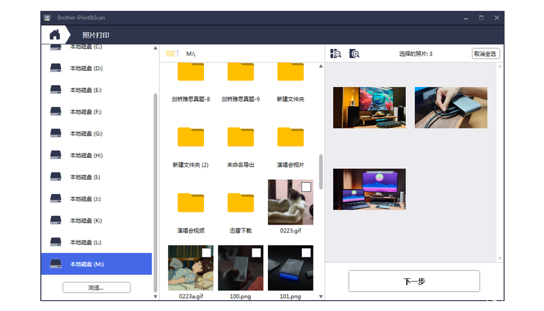Click the 浏览... button
The height and width of the screenshot is (311, 544).
point(97,287)
